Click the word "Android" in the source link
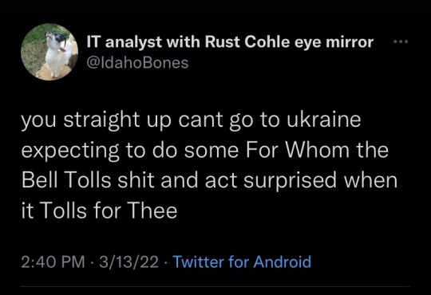The image size is (431, 295). click(283, 262)
